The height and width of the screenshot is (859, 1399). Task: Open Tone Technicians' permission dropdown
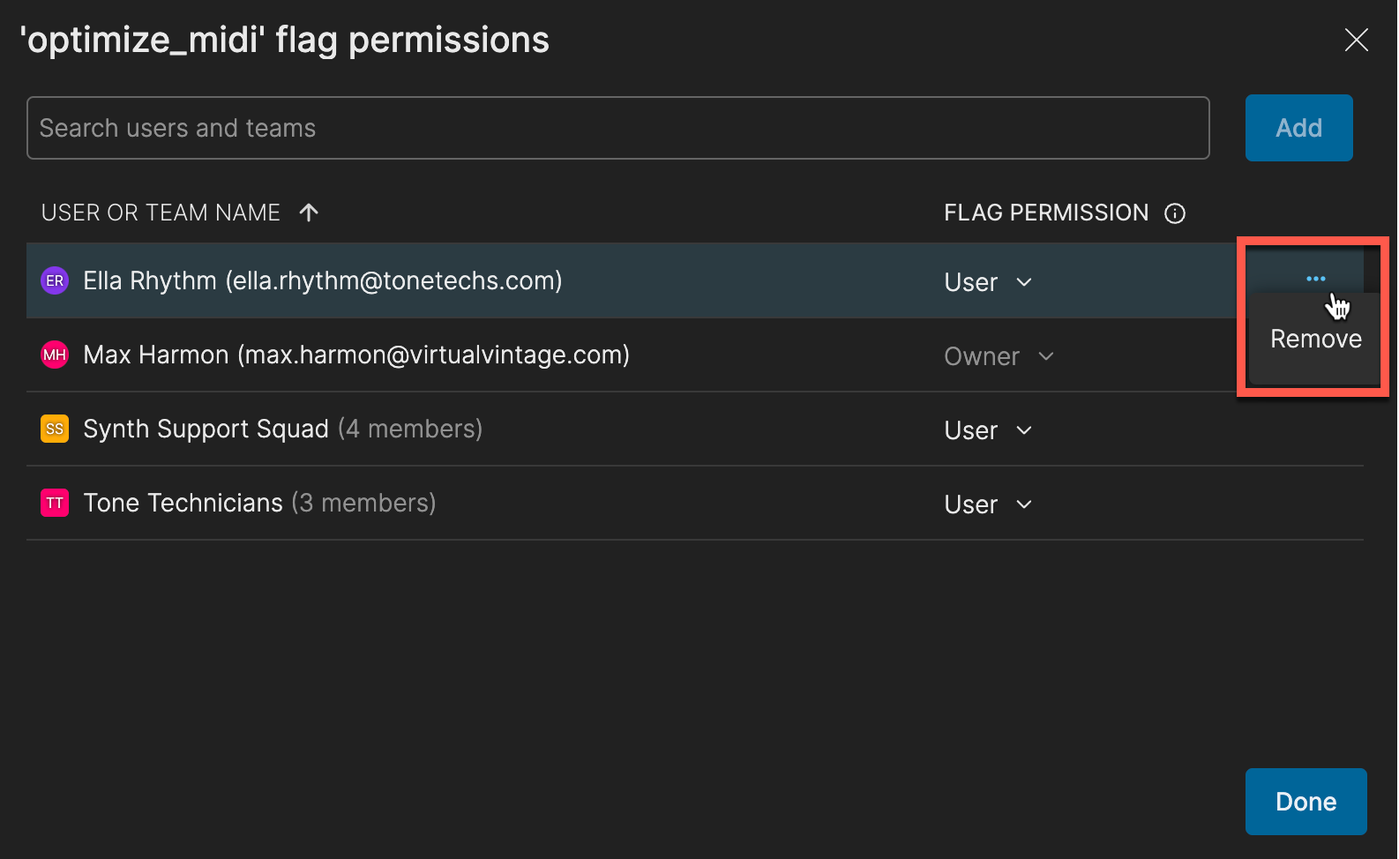(988, 504)
